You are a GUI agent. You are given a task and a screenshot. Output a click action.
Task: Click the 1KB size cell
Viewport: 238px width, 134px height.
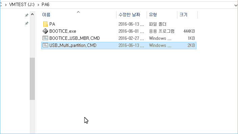tap(191, 38)
